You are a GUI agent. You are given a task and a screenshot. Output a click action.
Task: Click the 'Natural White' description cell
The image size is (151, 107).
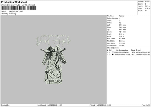124,52
